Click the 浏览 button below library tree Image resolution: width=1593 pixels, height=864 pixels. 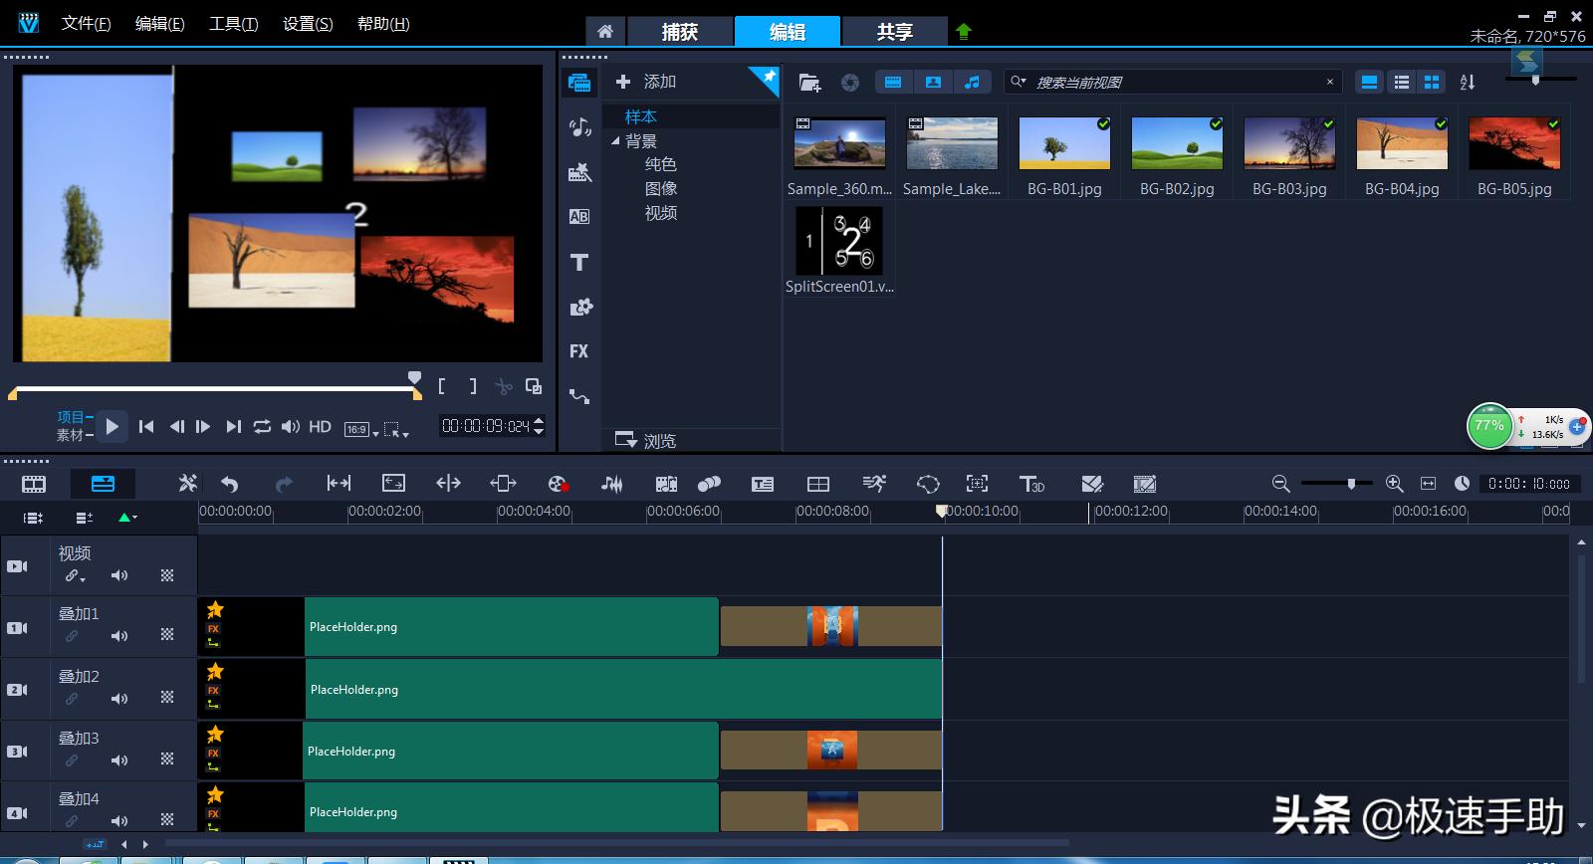(x=646, y=440)
